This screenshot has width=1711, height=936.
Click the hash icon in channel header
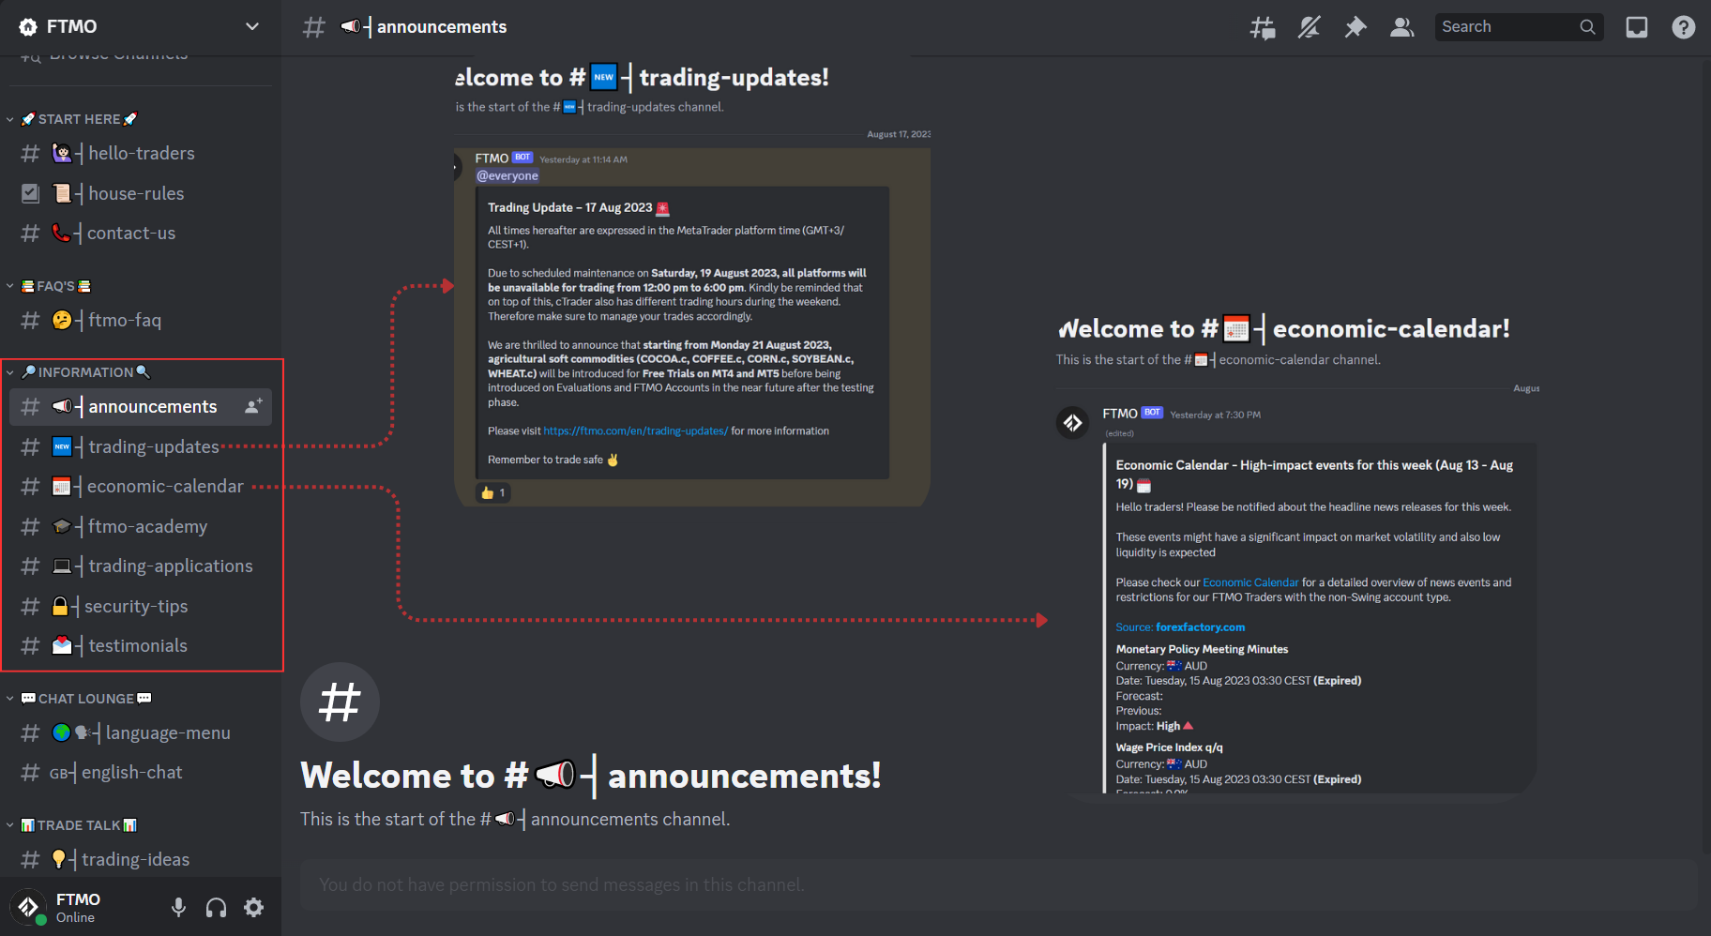point(313,27)
